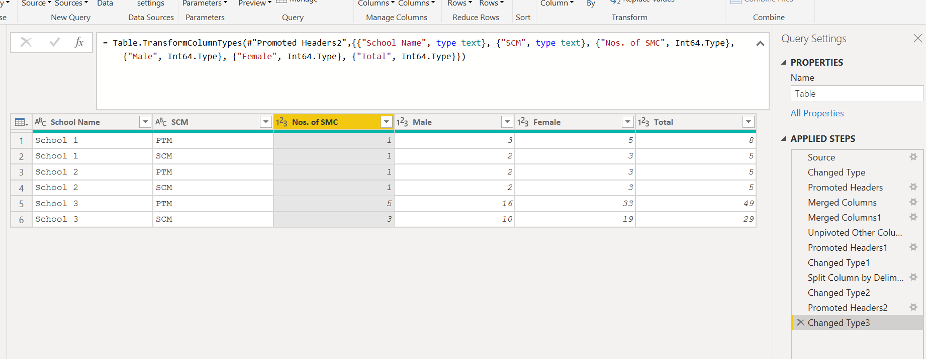Collapse the formula bar with the chevron
The image size is (926, 359).
coord(760,44)
